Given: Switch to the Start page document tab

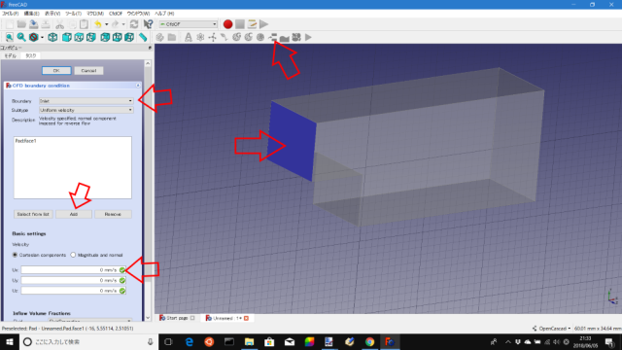Looking at the screenshot, I should 177,318.
